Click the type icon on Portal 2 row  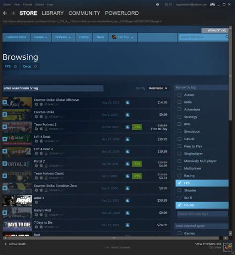coord(128,164)
